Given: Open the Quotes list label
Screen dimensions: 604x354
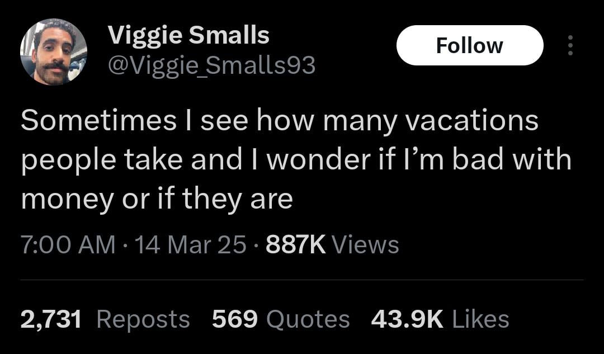Looking at the screenshot, I should click(x=308, y=319).
